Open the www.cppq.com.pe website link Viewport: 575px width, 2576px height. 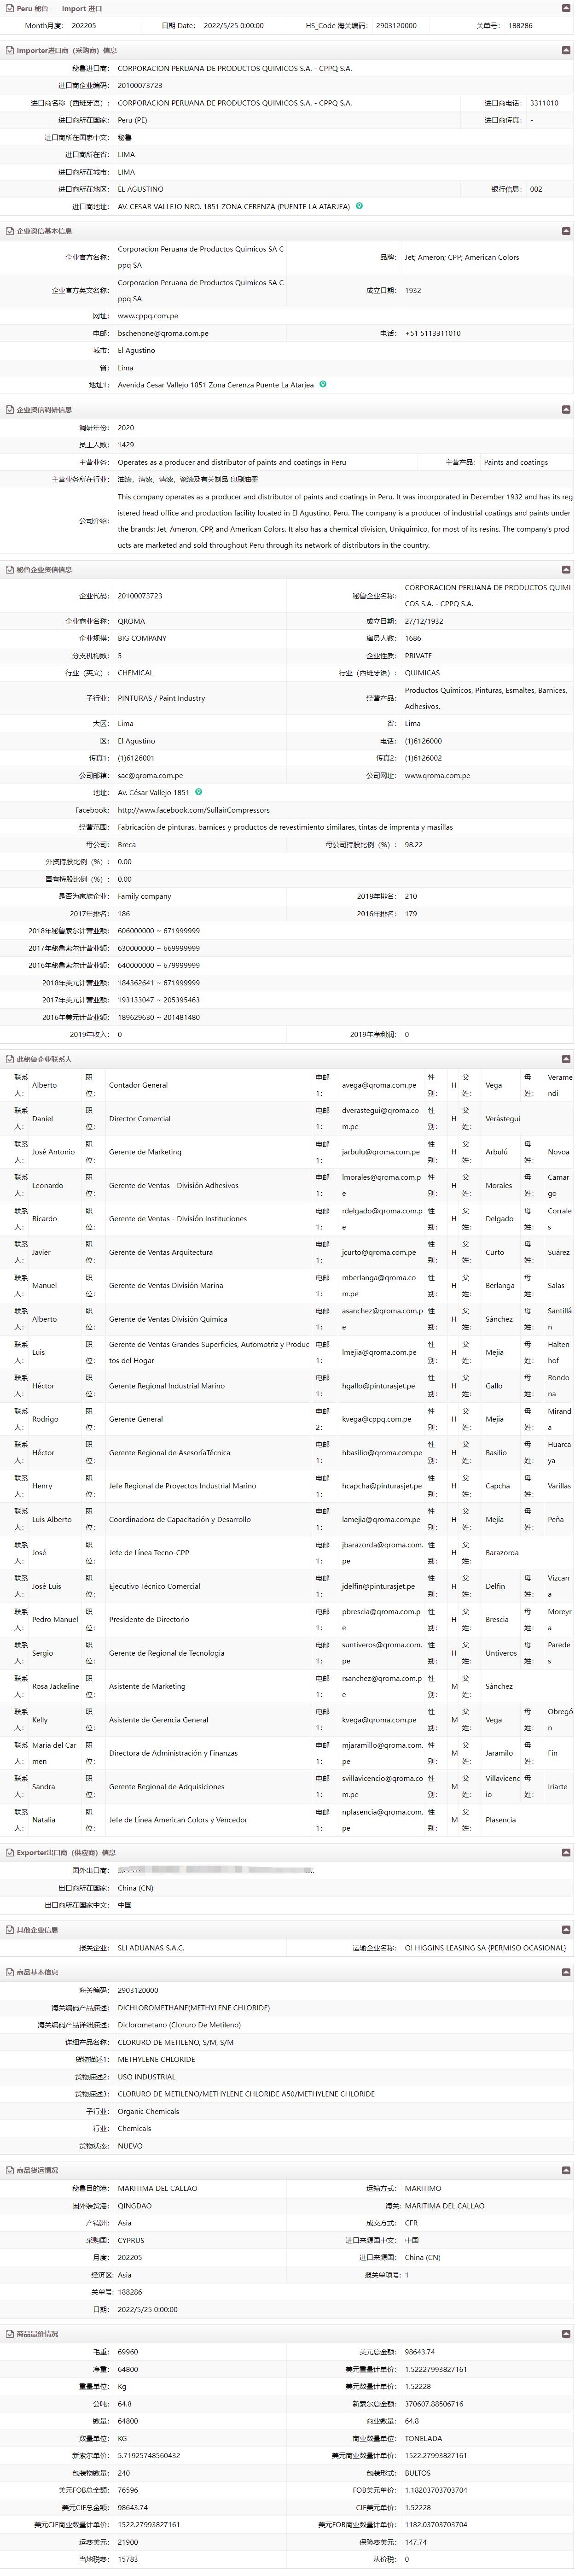point(148,316)
